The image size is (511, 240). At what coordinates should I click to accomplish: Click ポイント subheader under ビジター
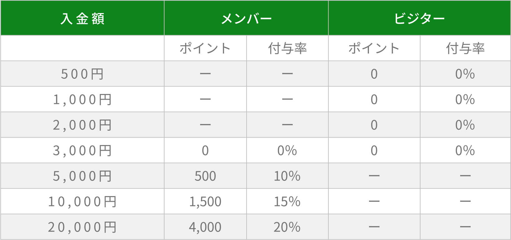(374, 49)
